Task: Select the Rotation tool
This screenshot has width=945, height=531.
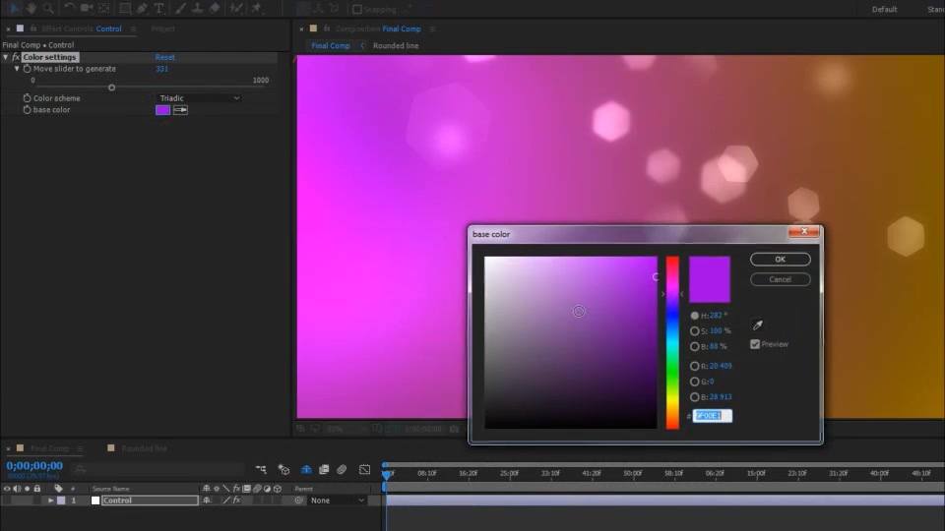Action: (x=69, y=8)
